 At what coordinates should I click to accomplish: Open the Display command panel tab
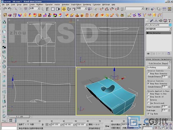click(165, 21)
